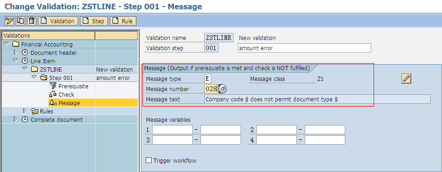Click message variable 1 second input field

(x=221, y=130)
